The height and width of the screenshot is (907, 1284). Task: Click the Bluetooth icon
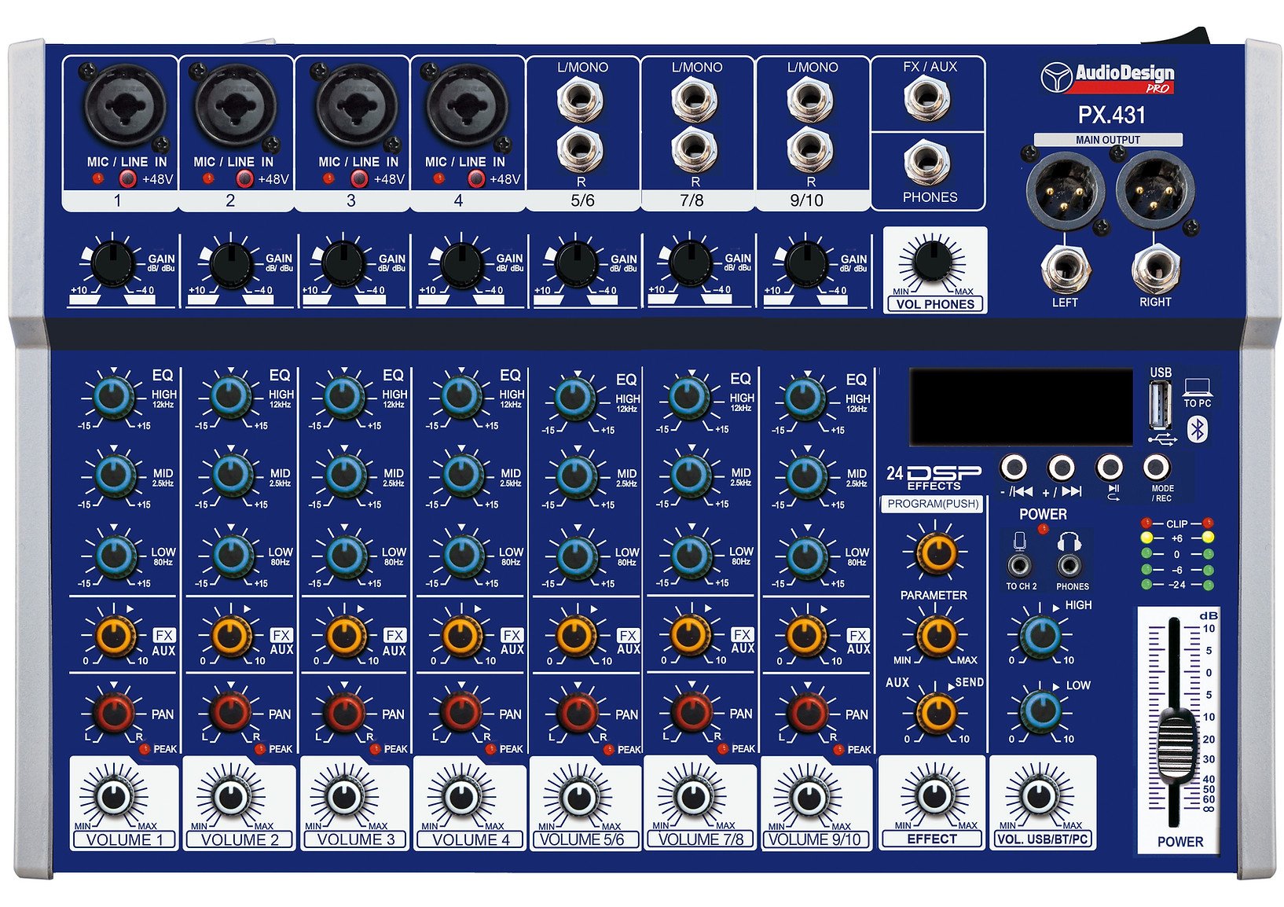pos(1197,429)
